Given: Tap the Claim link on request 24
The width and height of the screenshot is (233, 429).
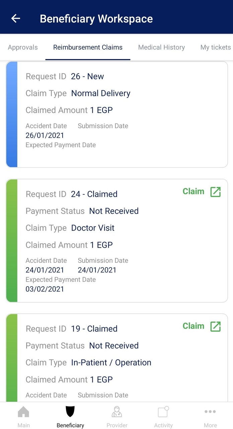Looking at the screenshot, I should [193, 191].
